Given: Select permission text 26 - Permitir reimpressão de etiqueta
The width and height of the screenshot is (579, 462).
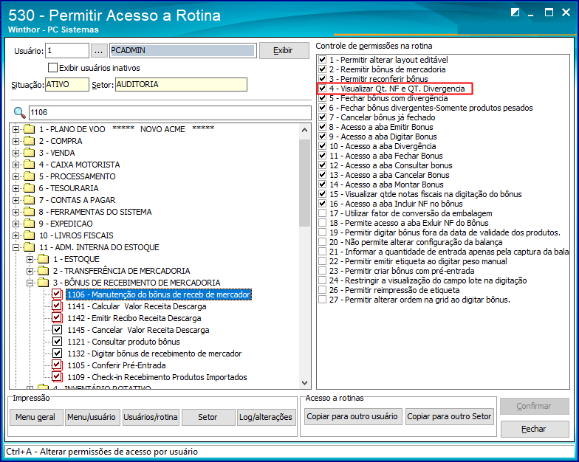Looking at the screenshot, I should point(394,290).
